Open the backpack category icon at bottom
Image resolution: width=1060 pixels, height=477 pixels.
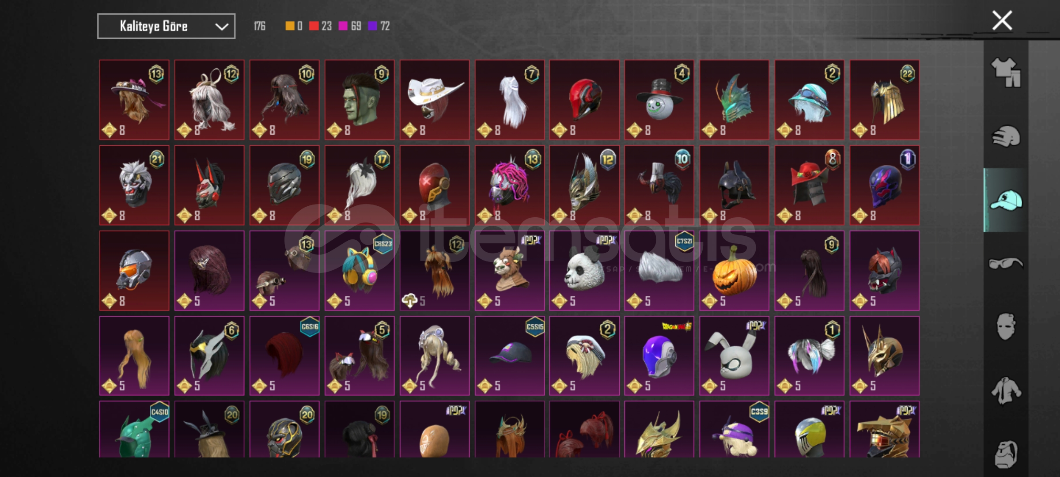(1006, 454)
